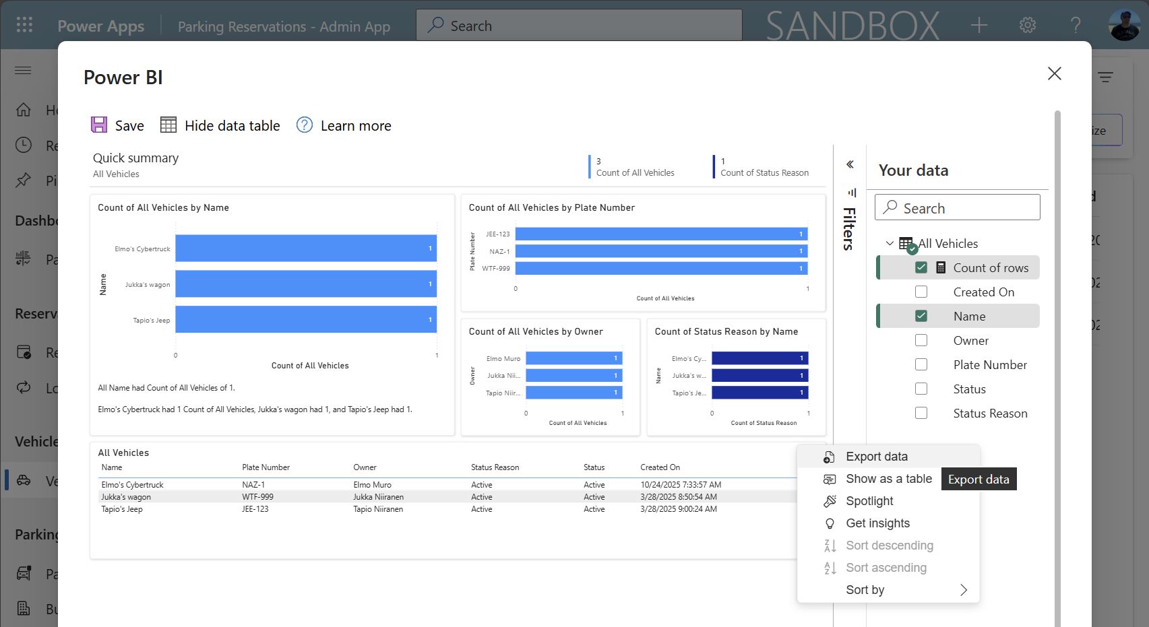Click the Save floppy disk icon

99,125
